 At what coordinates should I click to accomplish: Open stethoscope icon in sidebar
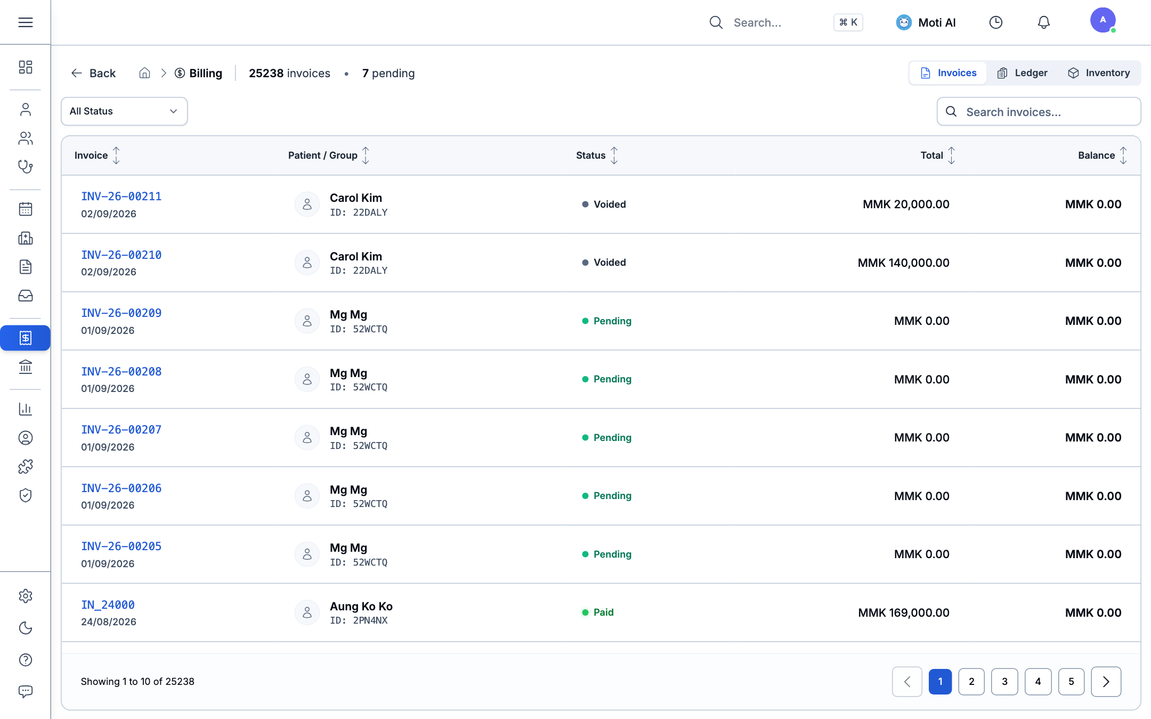click(25, 167)
